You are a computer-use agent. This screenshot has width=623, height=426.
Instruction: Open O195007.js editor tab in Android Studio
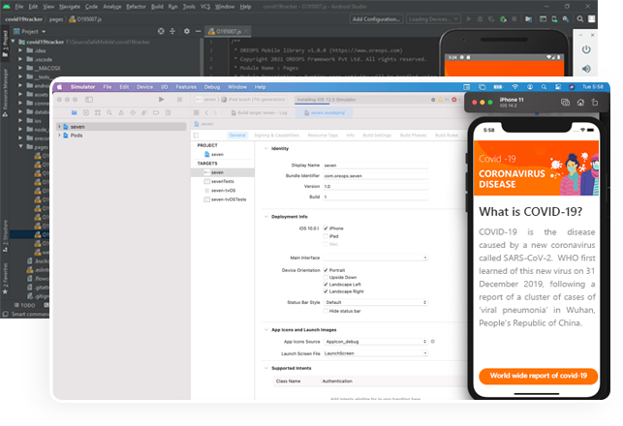click(x=226, y=31)
